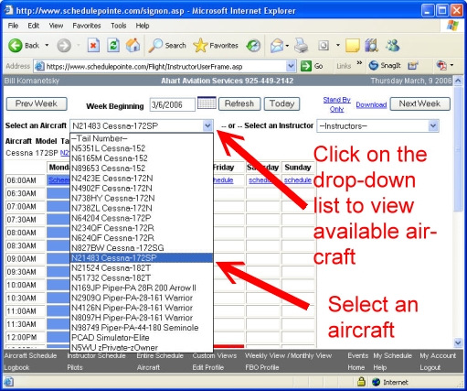Image resolution: width=467 pixels, height=391 pixels.
Task: Click Logout in bottom navigation
Action: pos(430,367)
